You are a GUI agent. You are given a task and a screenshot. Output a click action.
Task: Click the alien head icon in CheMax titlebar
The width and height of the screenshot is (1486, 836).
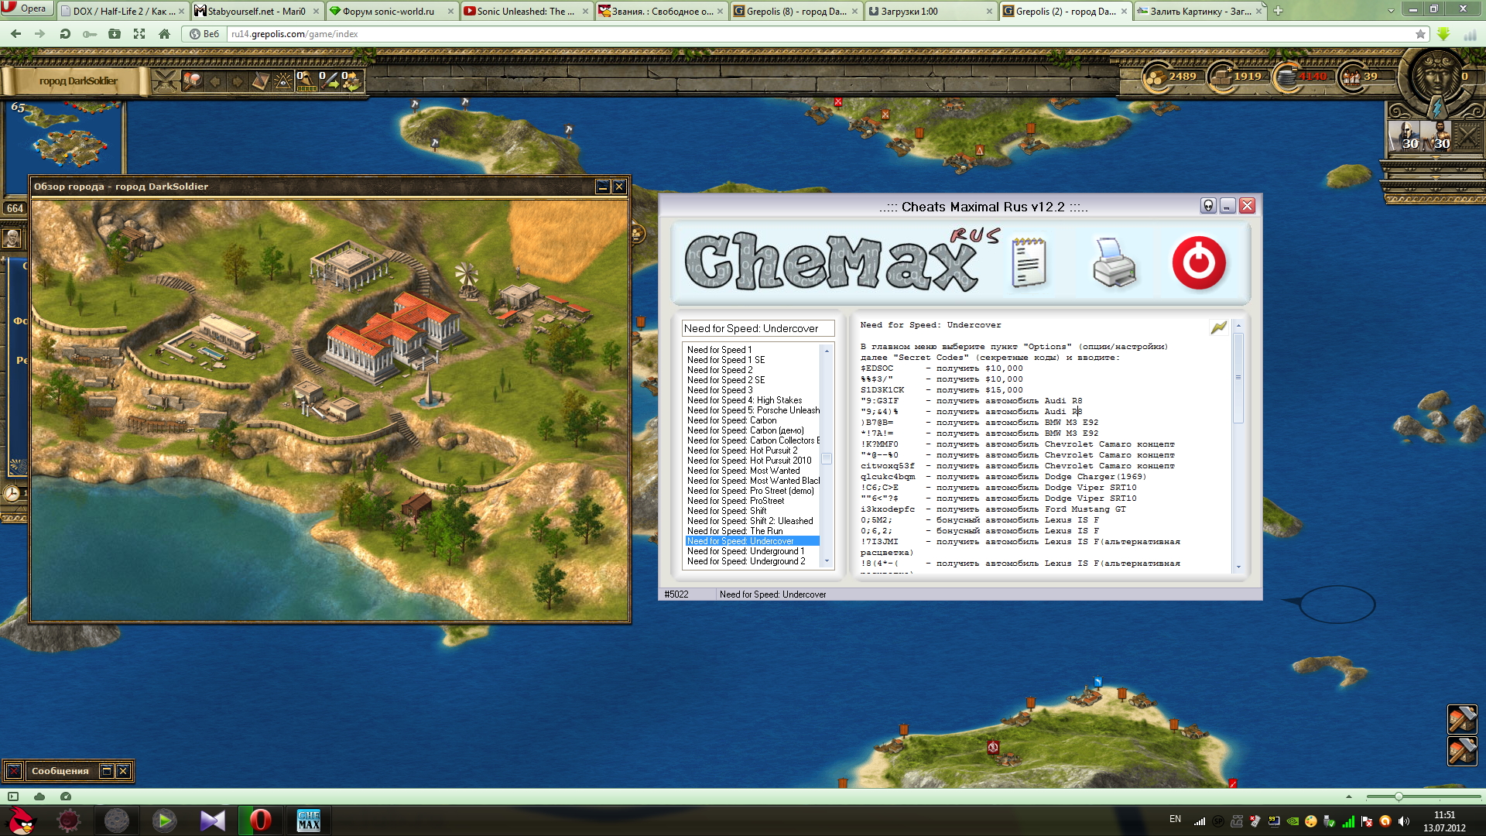[x=1207, y=206]
